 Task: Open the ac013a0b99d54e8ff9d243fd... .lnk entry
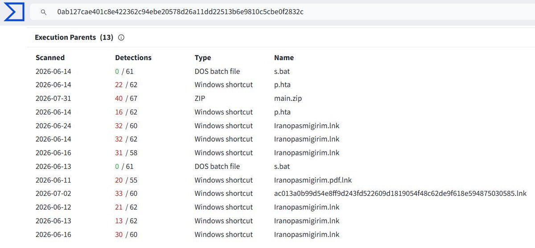(400, 193)
